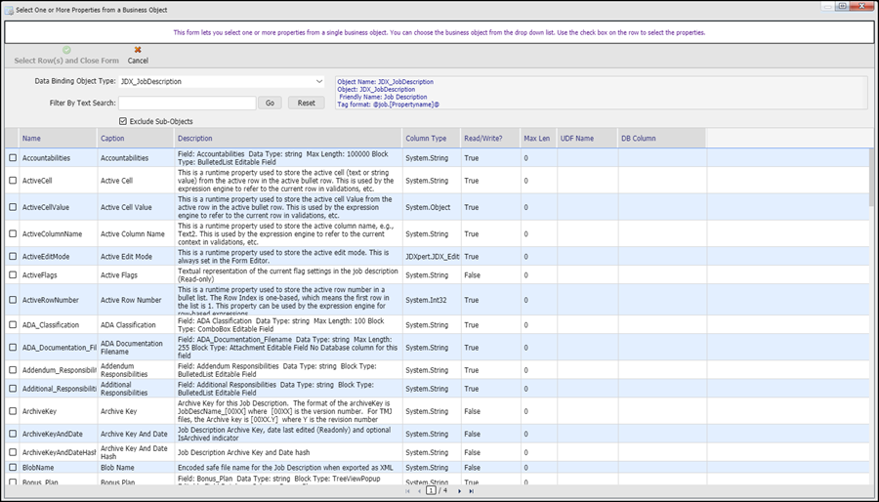This screenshot has width=879, height=502.
Task: Click the Select Row(s) and Close Form icon
Action: [66, 50]
